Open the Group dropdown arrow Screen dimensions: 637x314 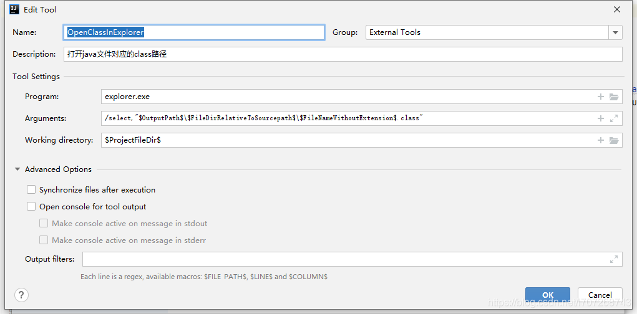[616, 32]
